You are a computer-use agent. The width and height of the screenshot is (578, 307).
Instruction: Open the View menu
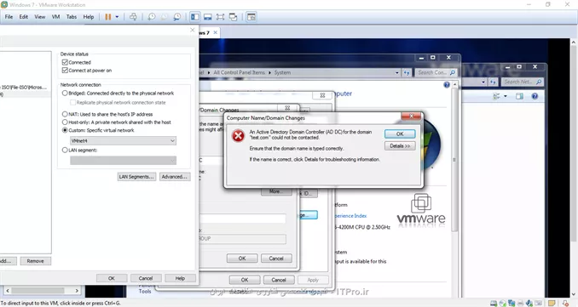(40, 17)
